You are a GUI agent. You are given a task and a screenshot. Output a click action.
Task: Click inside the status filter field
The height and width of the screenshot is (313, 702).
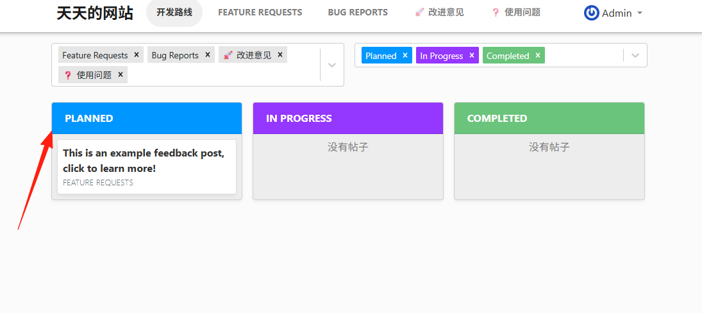pos(501,55)
